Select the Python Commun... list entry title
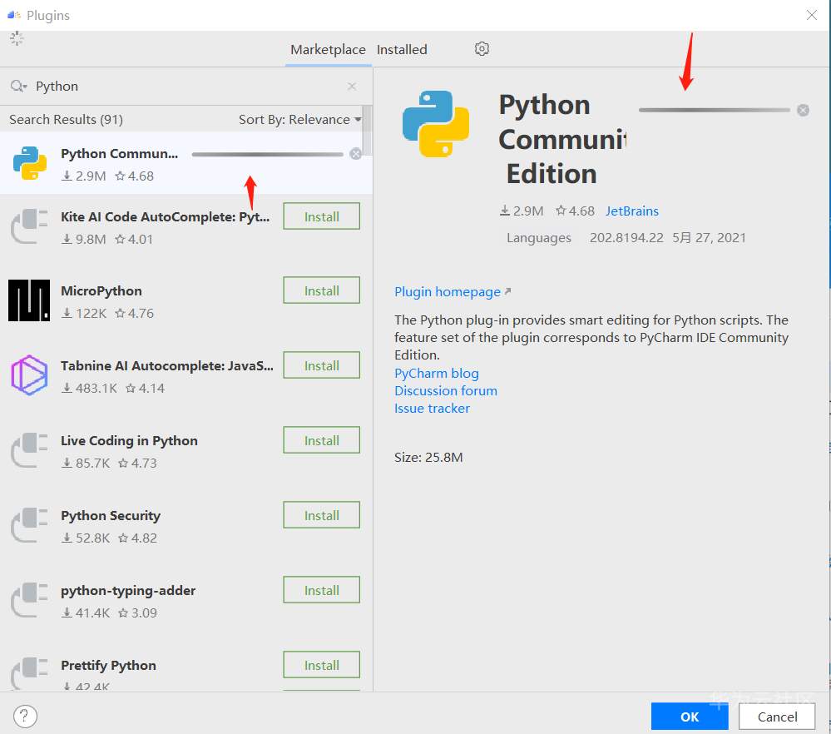Screen dimensions: 831x734 [119, 154]
